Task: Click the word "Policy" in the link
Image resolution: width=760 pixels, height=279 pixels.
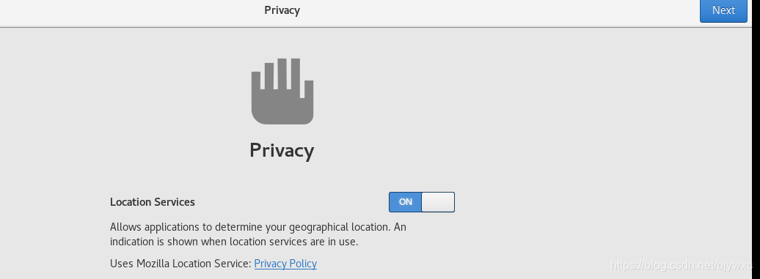Action: pos(303,264)
